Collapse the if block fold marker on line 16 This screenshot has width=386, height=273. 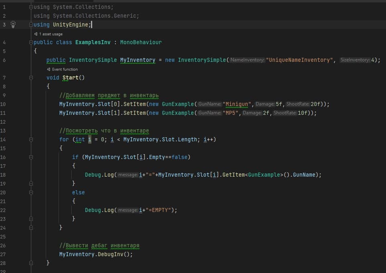[31, 157]
